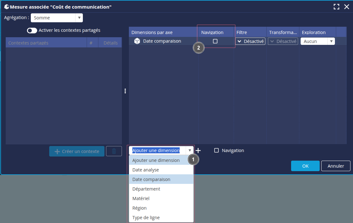Check Navigation box in Date comparaison row
Screen dimensions: 353x223
coord(215,41)
